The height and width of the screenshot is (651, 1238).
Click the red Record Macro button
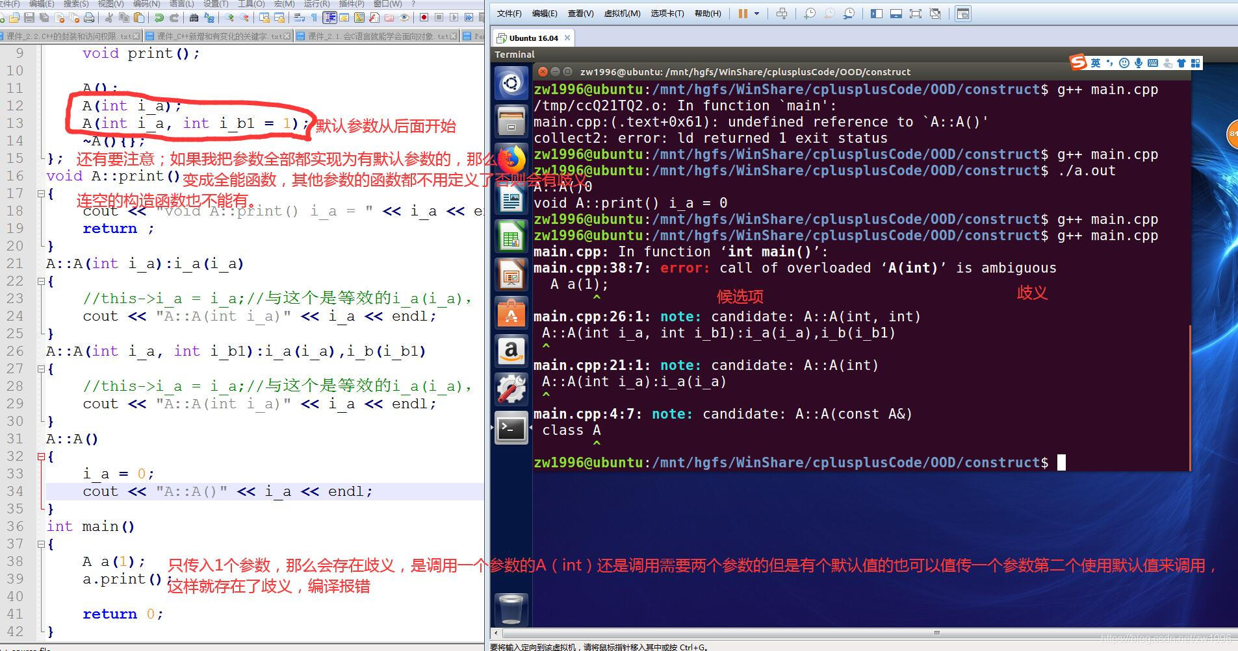424,18
